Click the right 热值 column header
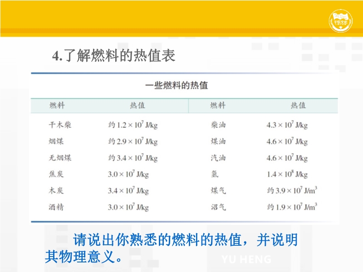Screen dimensions: 363x272 point(298,105)
